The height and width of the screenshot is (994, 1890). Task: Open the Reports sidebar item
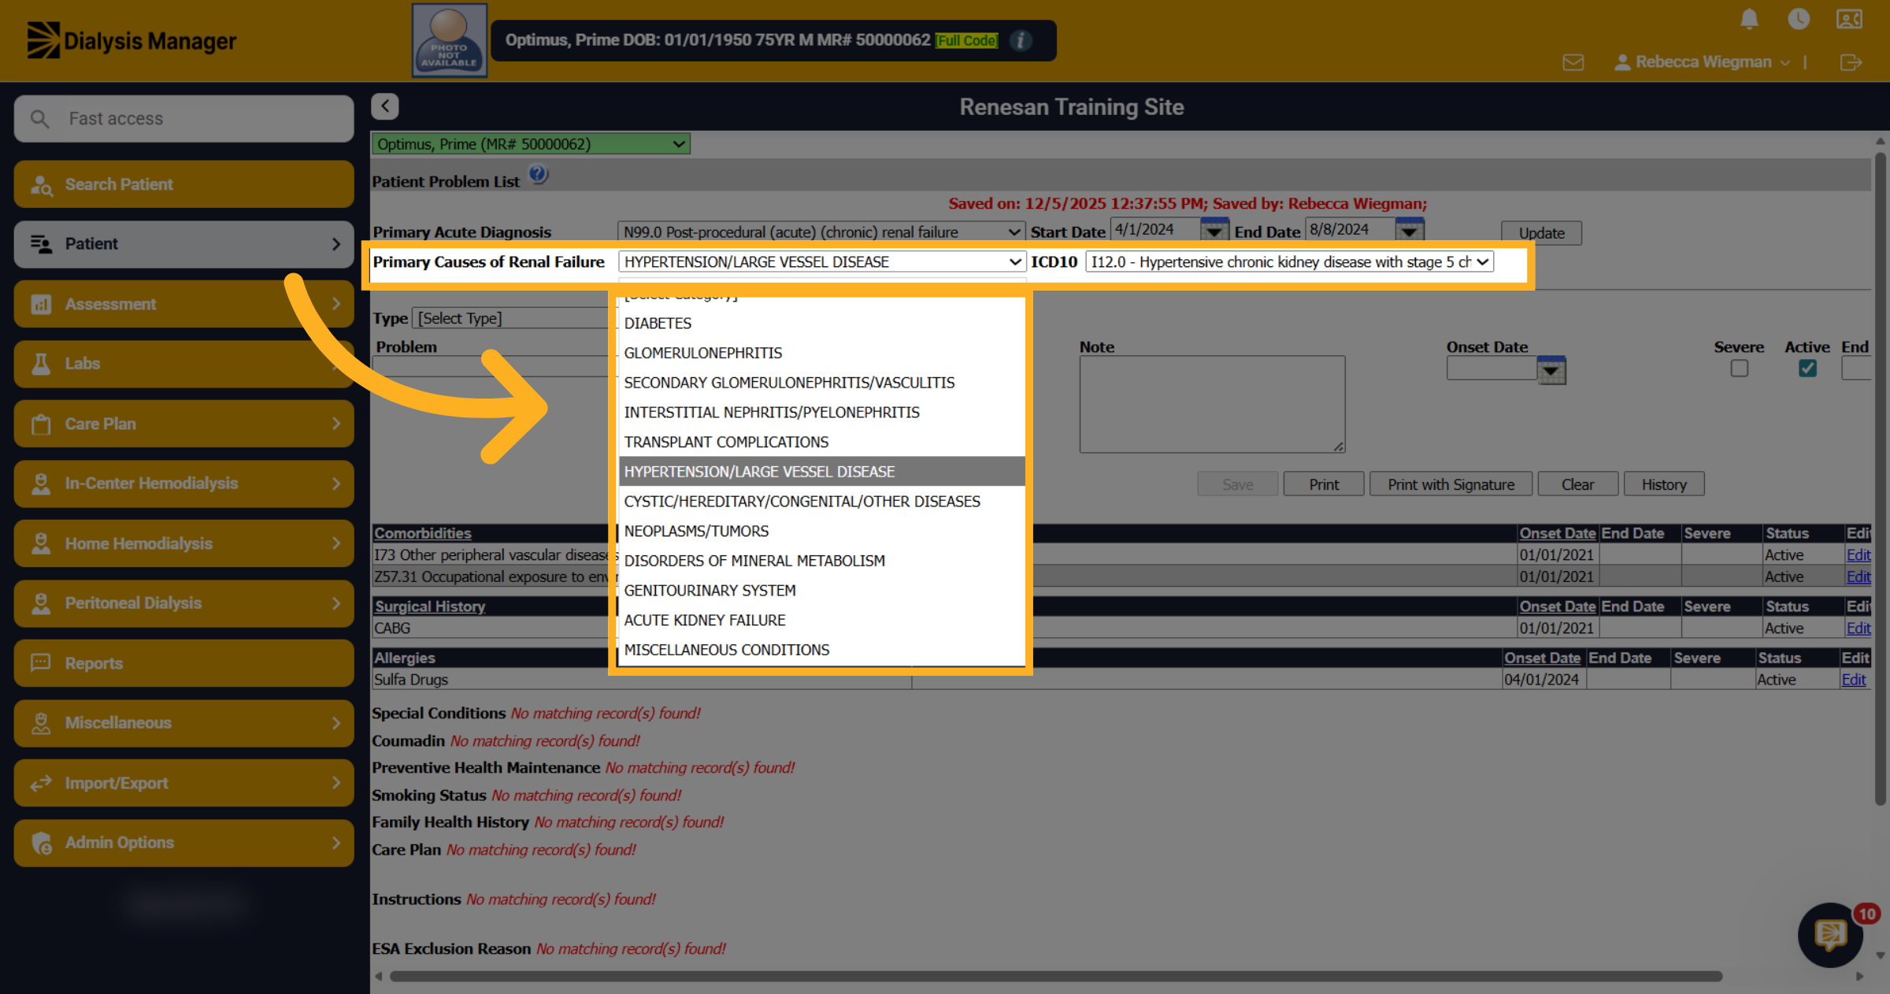(183, 663)
